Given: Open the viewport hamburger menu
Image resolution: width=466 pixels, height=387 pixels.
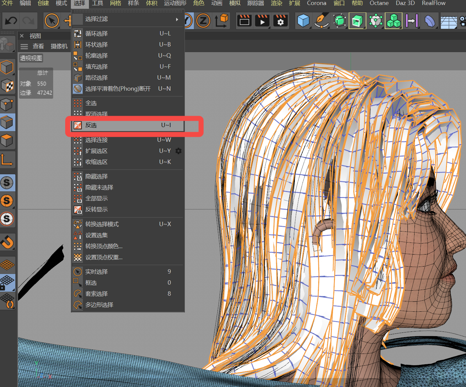Looking at the screenshot, I should pyautogui.click(x=24, y=46).
